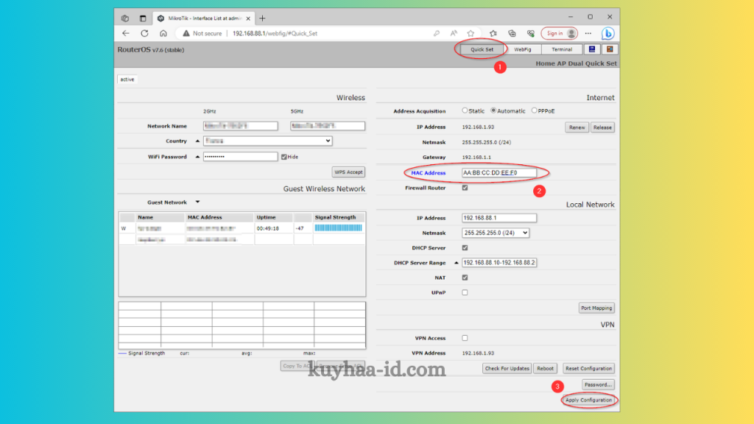Select Static address acquisition
The height and width of the screenshot is (424, 754).
(x=465, y=110)
